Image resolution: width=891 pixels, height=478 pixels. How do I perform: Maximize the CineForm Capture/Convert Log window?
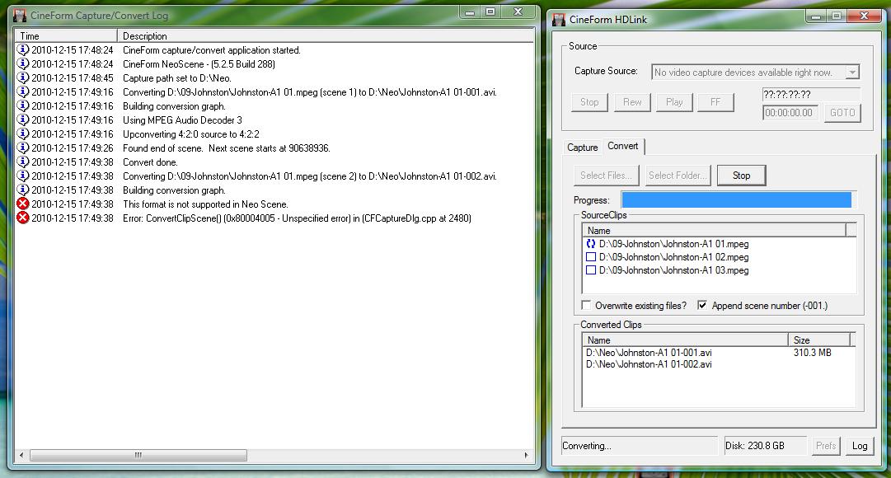tap(490, 12)
